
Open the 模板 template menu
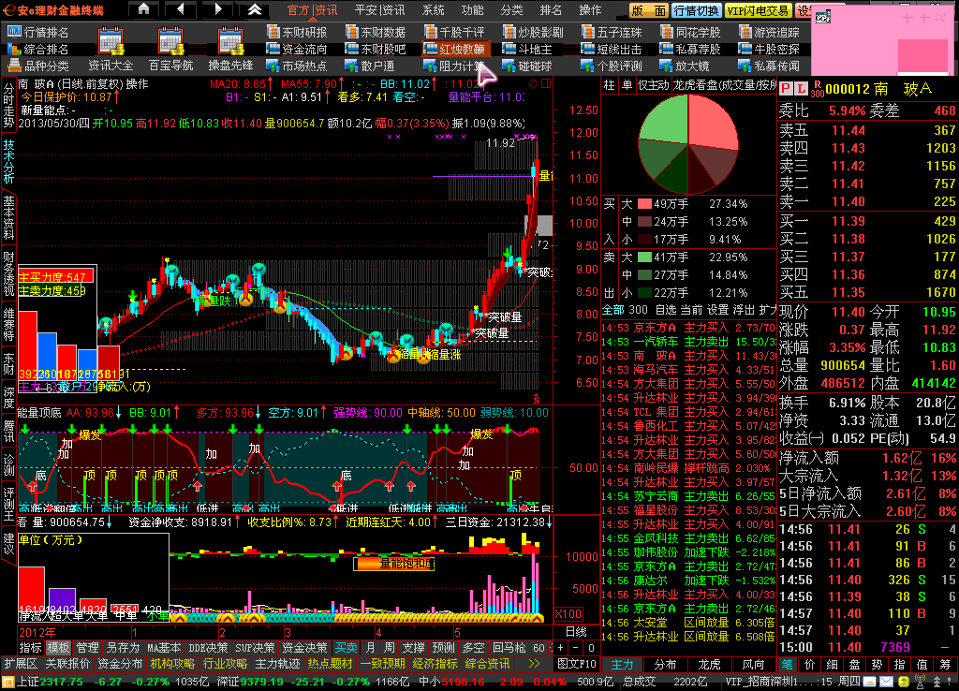59,648
